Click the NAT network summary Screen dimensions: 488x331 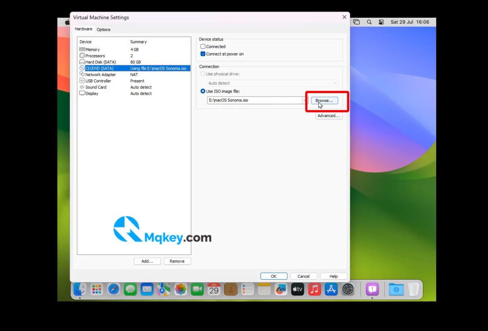click(134, 74)
